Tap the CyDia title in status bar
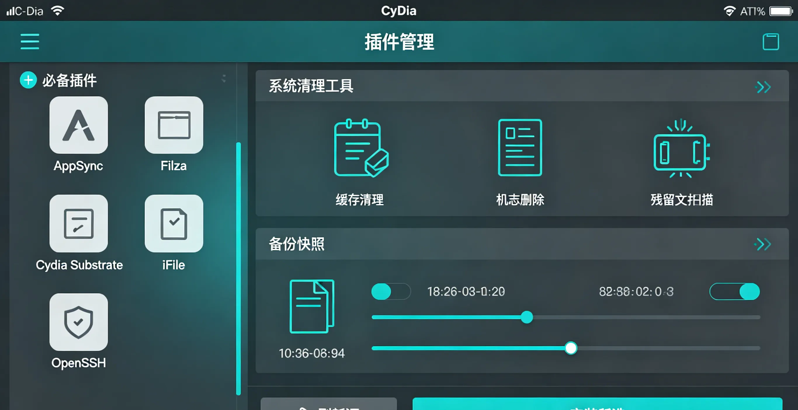 tap(398, 11)
